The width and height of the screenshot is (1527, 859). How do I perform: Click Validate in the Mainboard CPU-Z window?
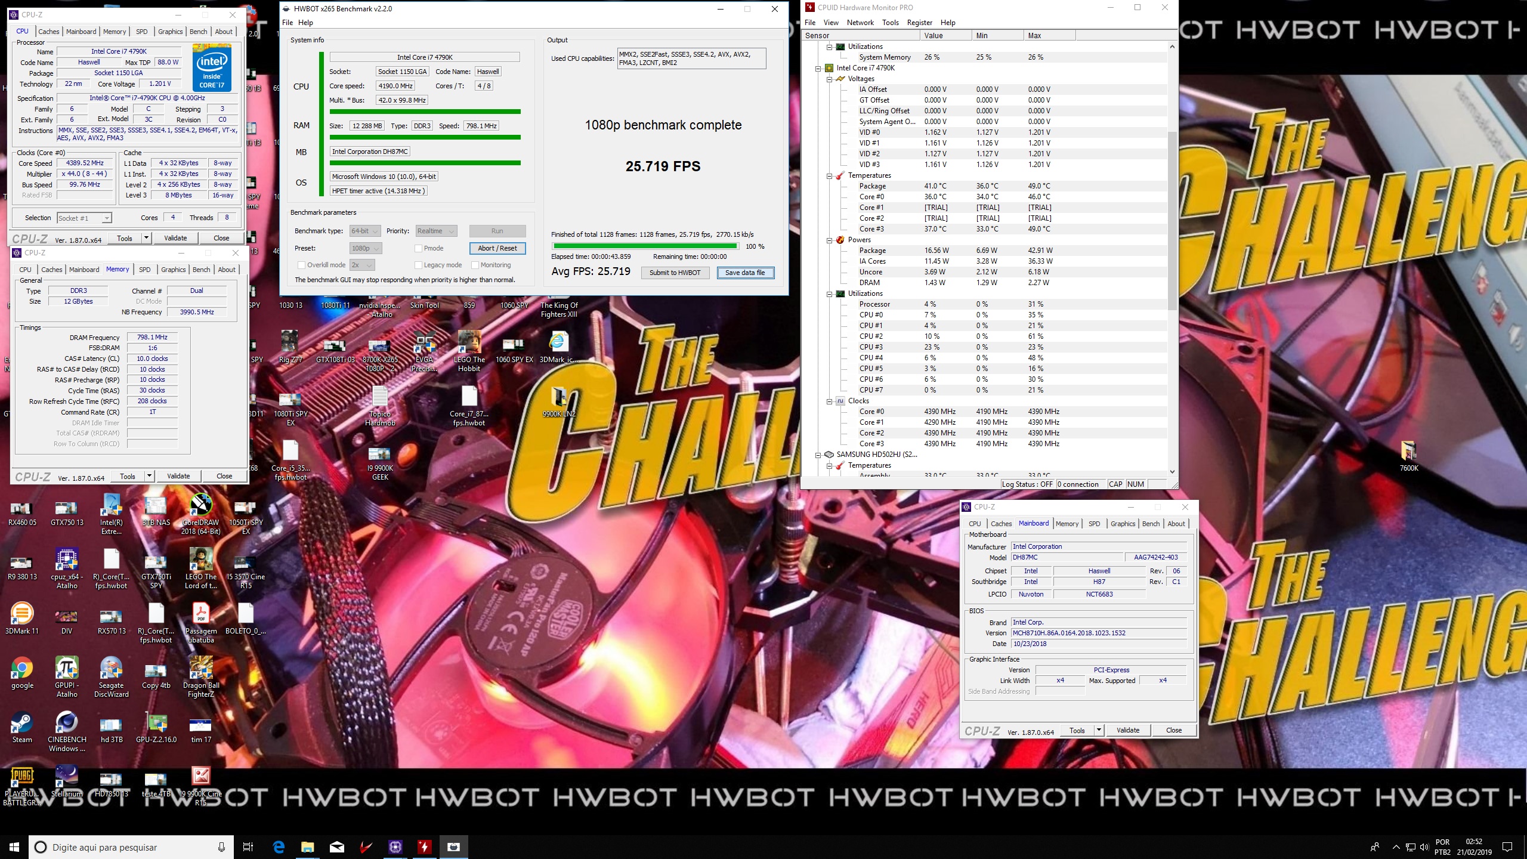[x=1128, y=730]
